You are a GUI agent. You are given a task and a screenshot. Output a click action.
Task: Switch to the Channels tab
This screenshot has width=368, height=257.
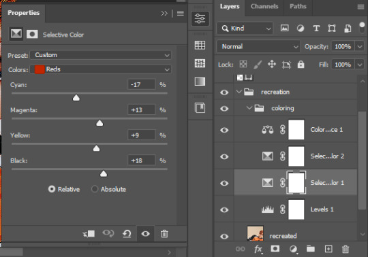264,6
